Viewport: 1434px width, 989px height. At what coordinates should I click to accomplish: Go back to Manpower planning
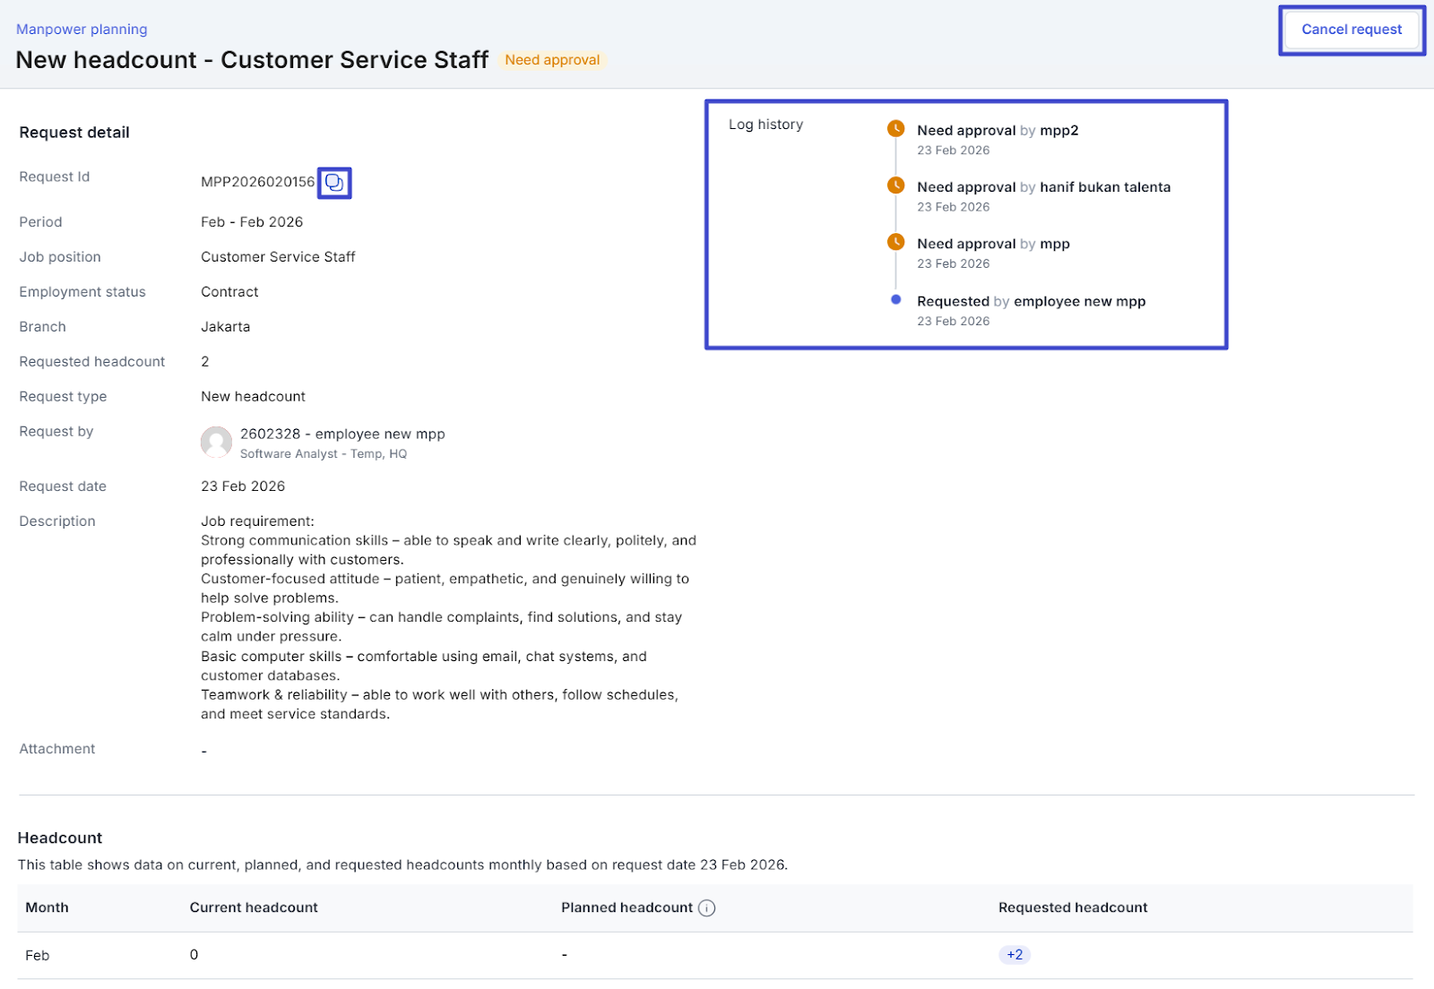[x=82, y=29]
